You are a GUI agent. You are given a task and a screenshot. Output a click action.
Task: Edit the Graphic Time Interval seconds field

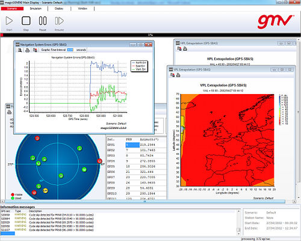tap(70, 50)
